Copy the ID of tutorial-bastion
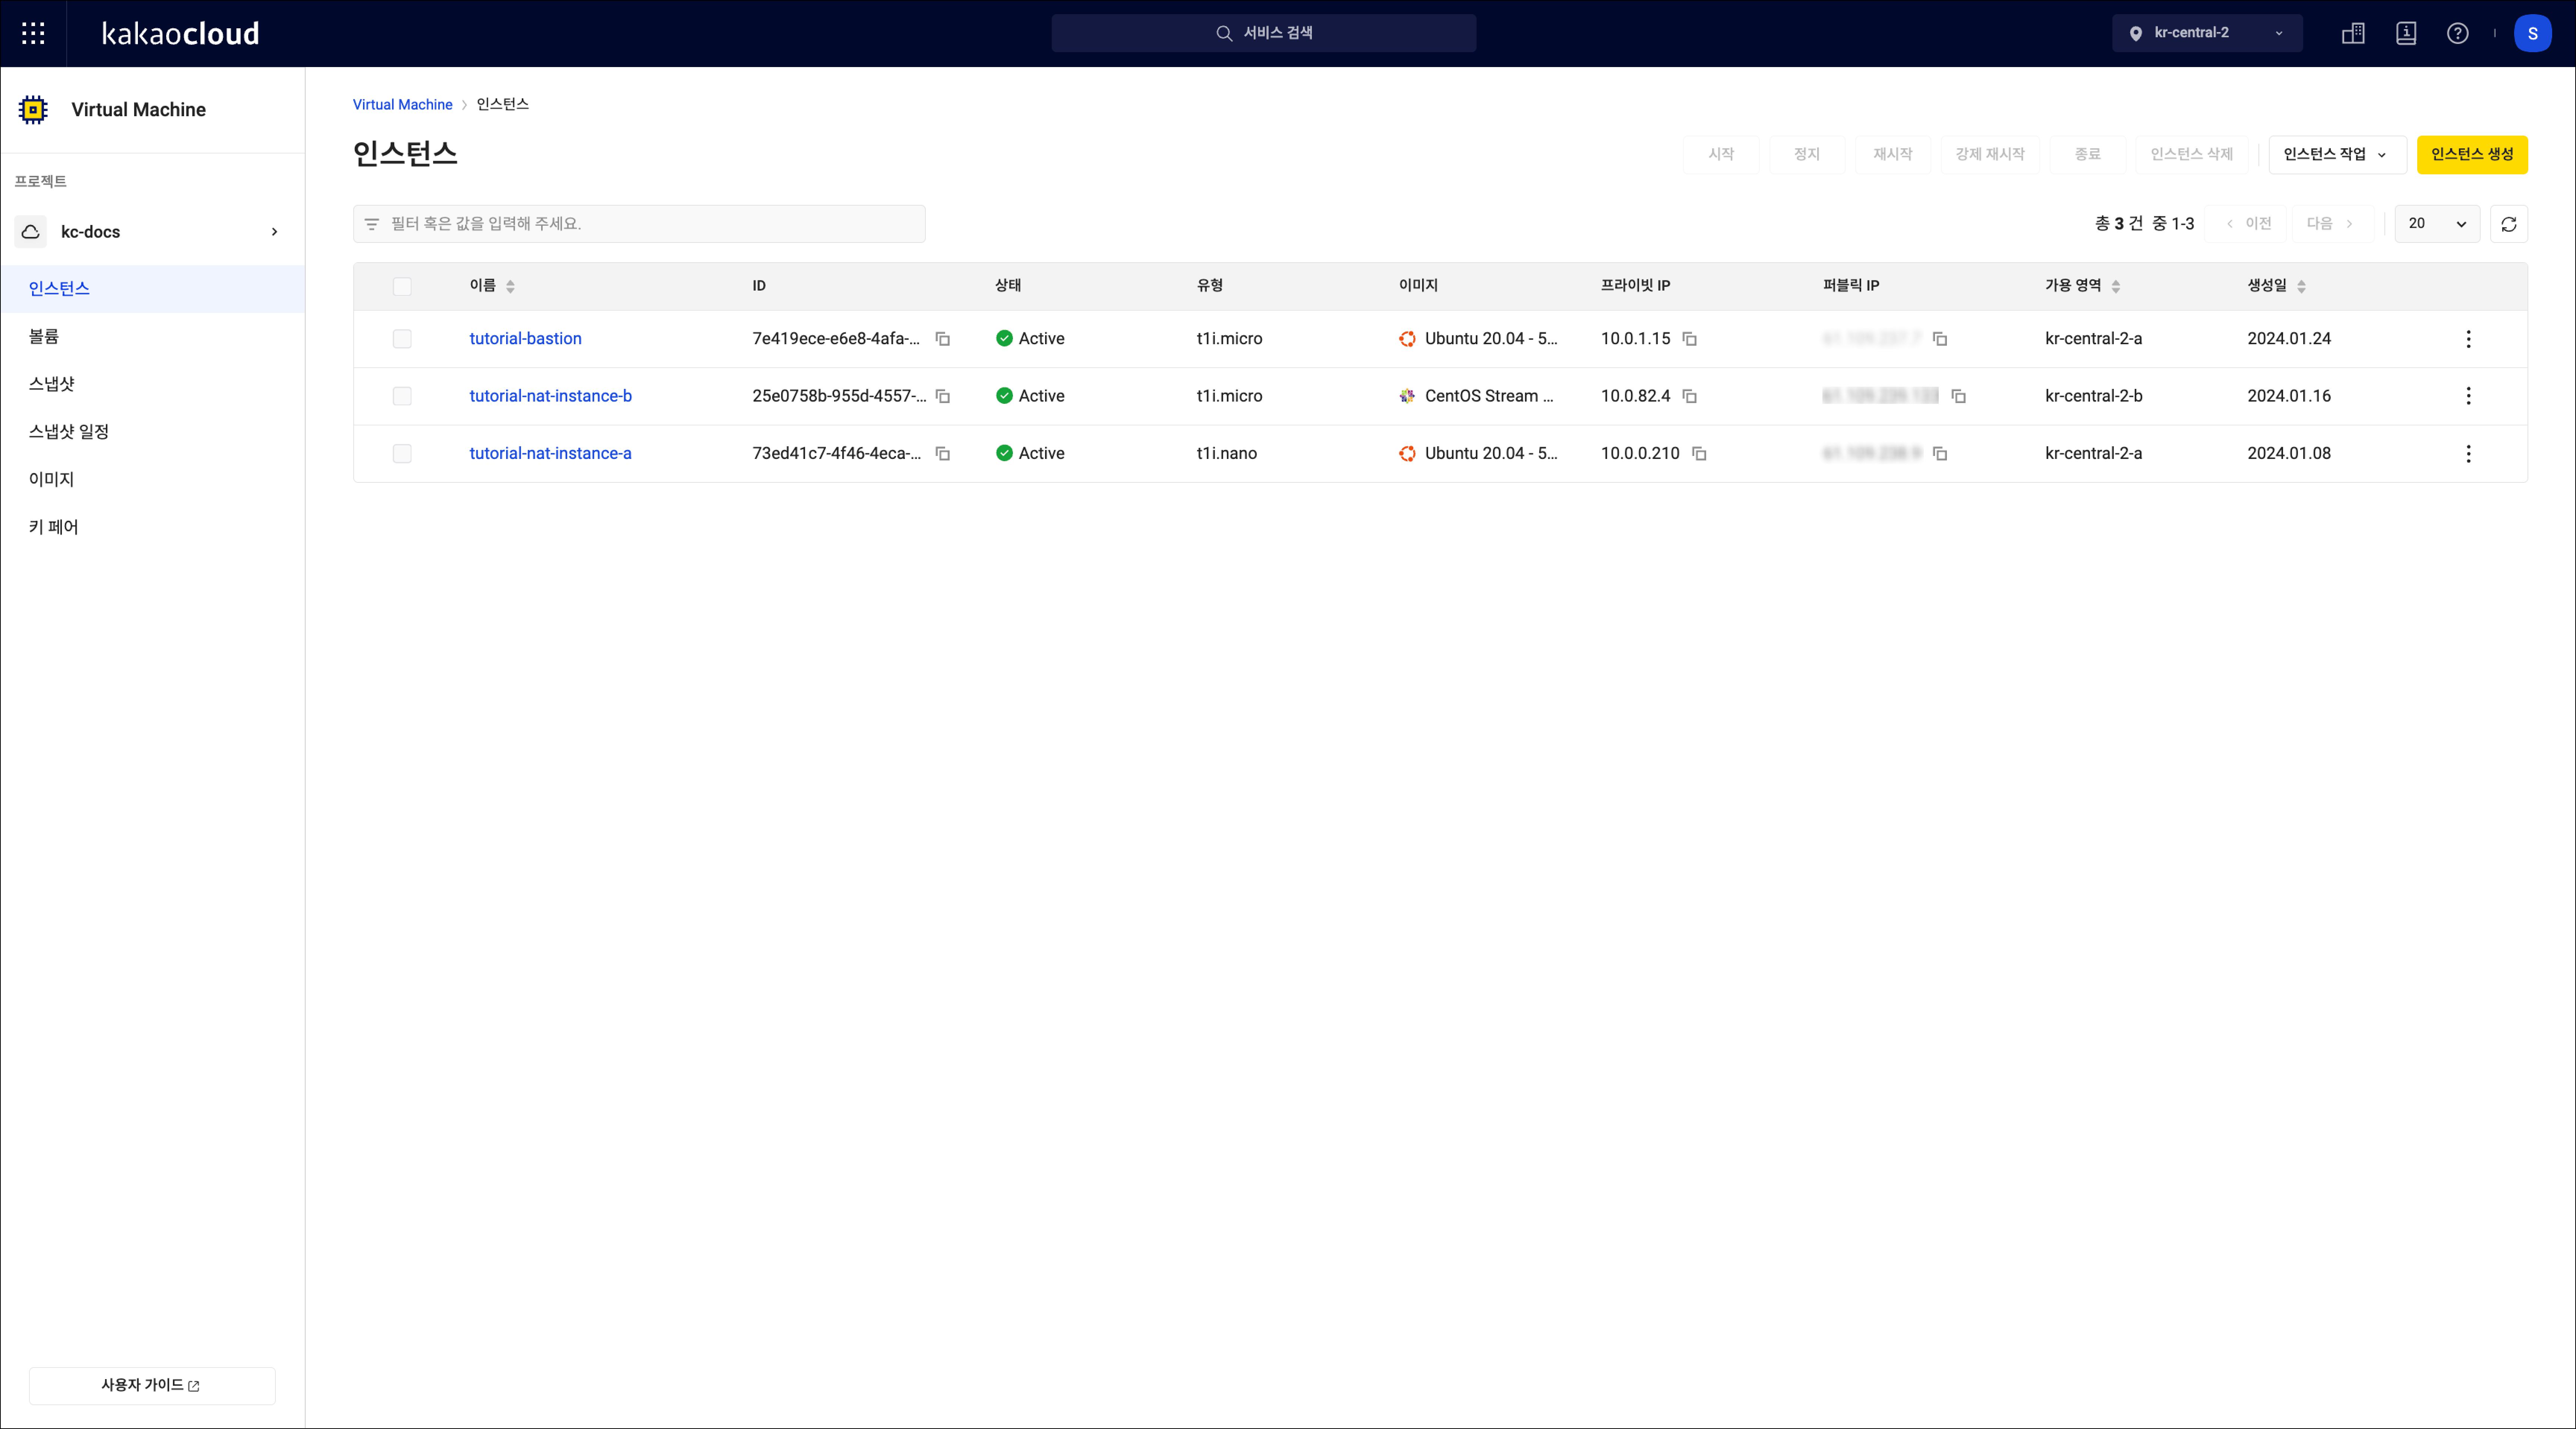This screenshot has height=1429, width=2576. (x=942, y=339)
